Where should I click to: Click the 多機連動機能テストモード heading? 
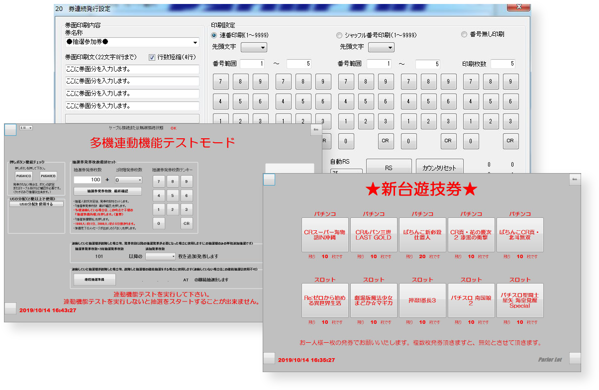pyautogui.click(x=162, y=143)
